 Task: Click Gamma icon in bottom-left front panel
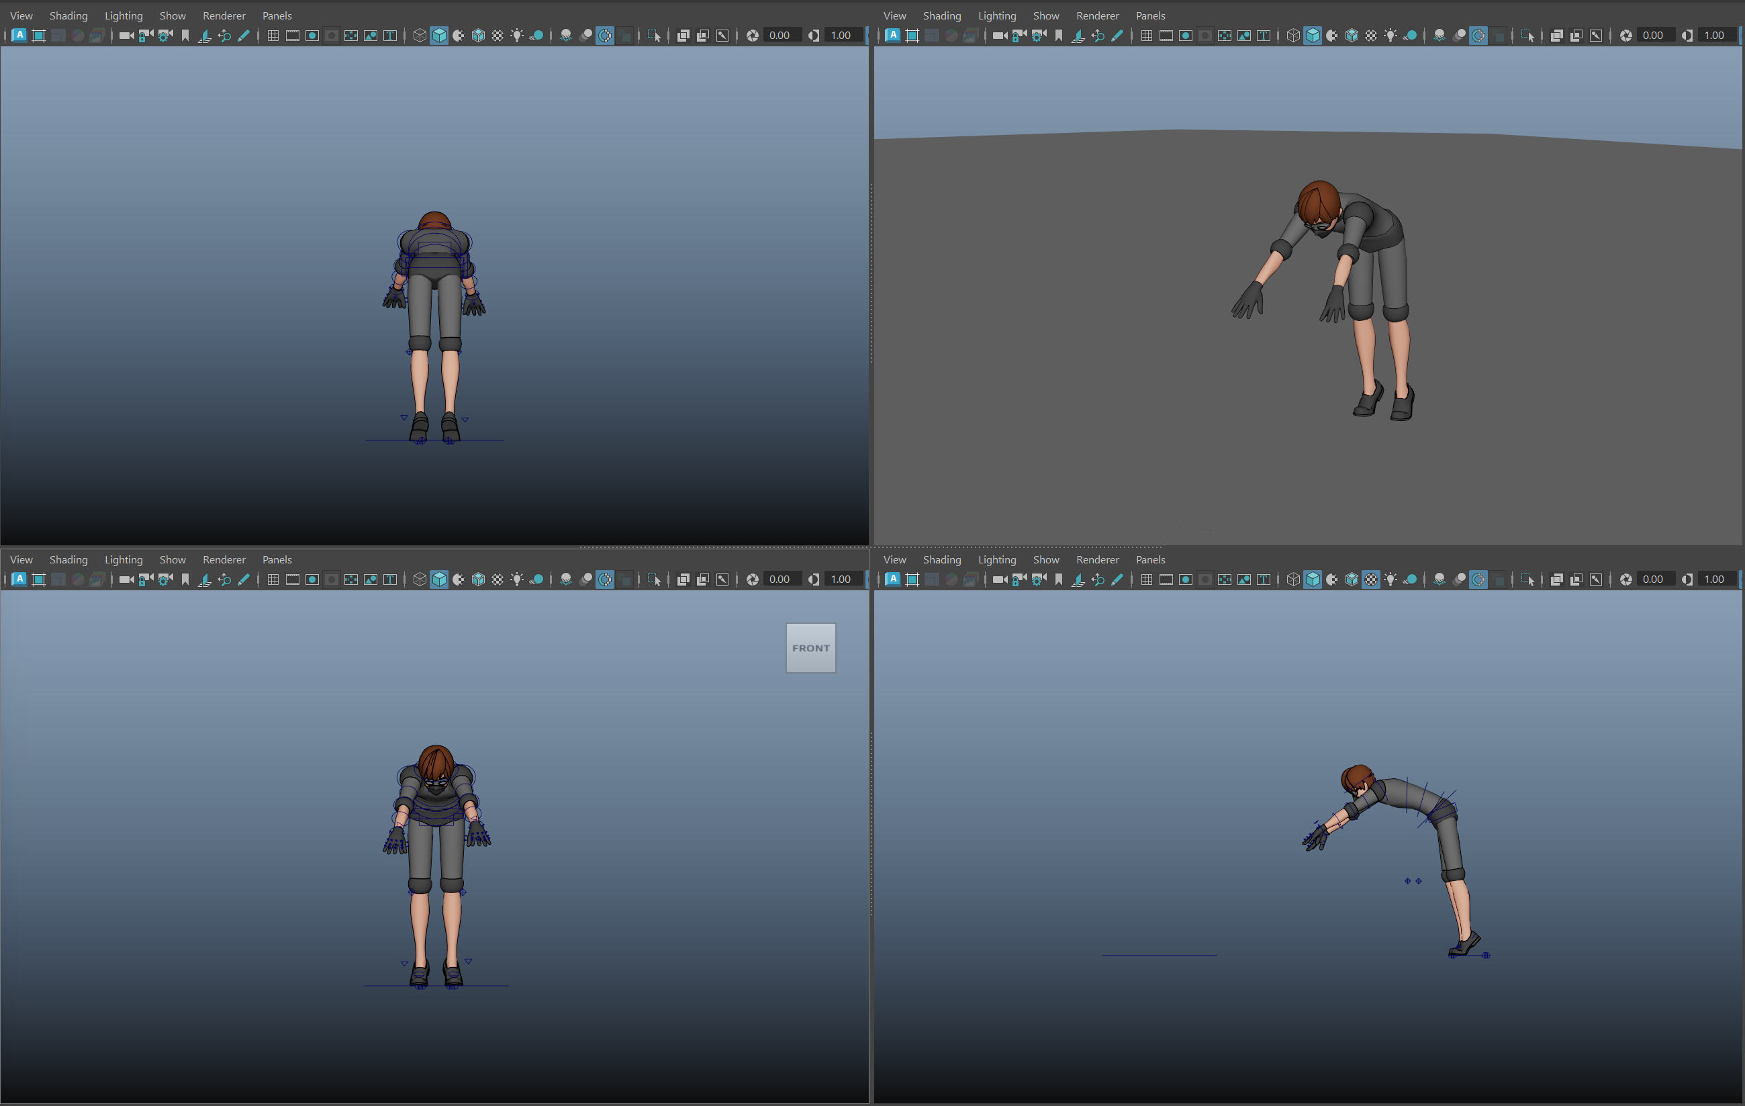tap(814, 579)
